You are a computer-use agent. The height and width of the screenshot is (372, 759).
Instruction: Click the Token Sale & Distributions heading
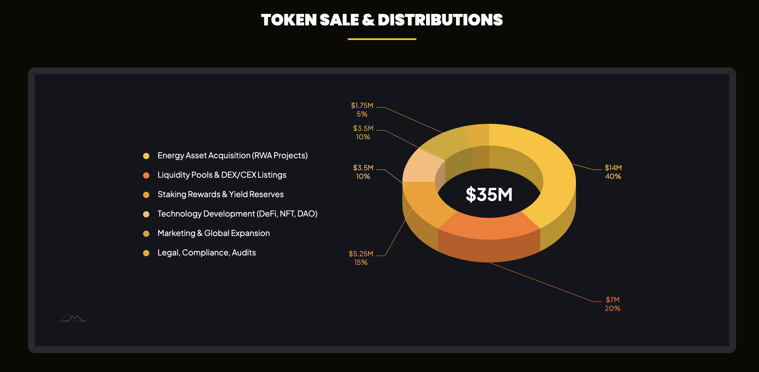point(382,20)
